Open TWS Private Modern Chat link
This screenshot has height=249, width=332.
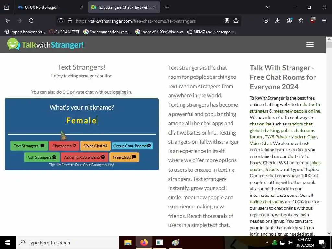point(291,137)
